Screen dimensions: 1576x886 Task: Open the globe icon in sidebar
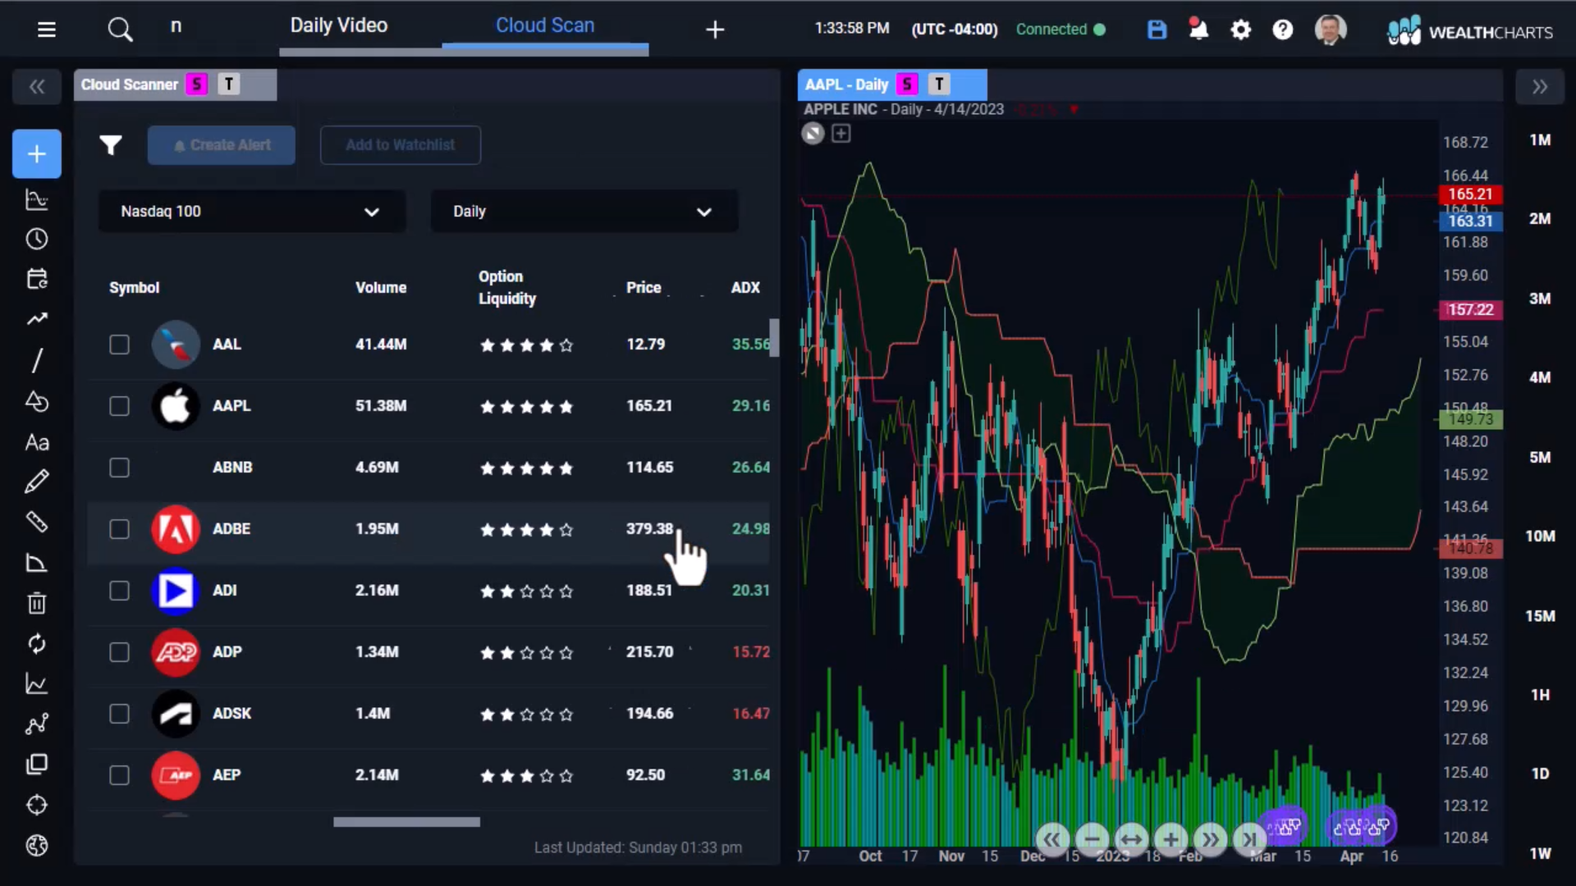pyautogui.click(x=37, y=845)
